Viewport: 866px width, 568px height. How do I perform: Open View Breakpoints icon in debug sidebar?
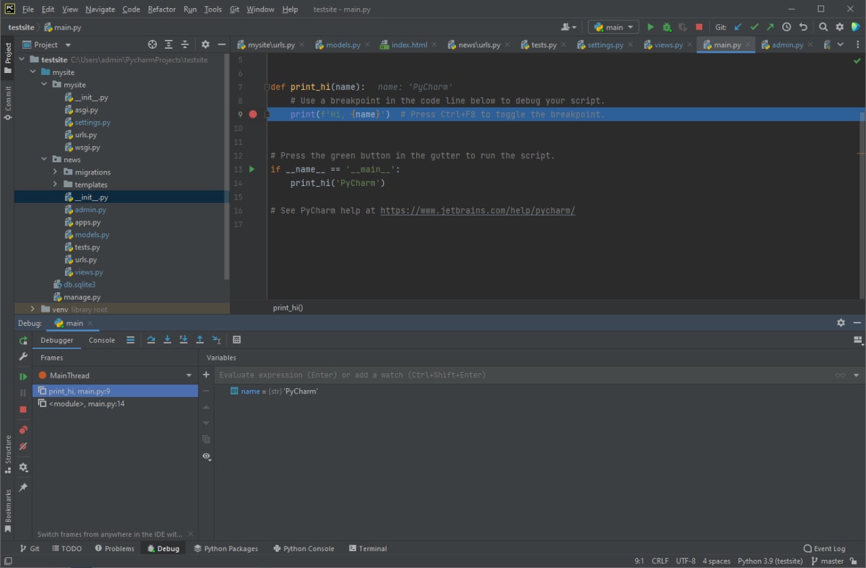click(x=23, y=430)
